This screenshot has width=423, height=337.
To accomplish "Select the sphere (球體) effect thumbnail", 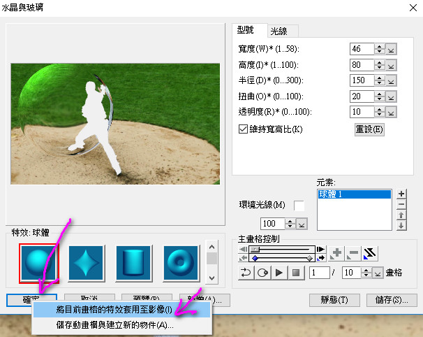I will tap(39, 263).
